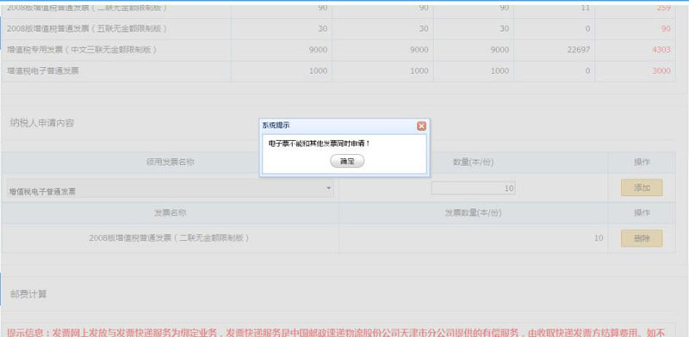
Task: Expand the 领用发票名称 dropdown arrow
Action: click(328, 188)
